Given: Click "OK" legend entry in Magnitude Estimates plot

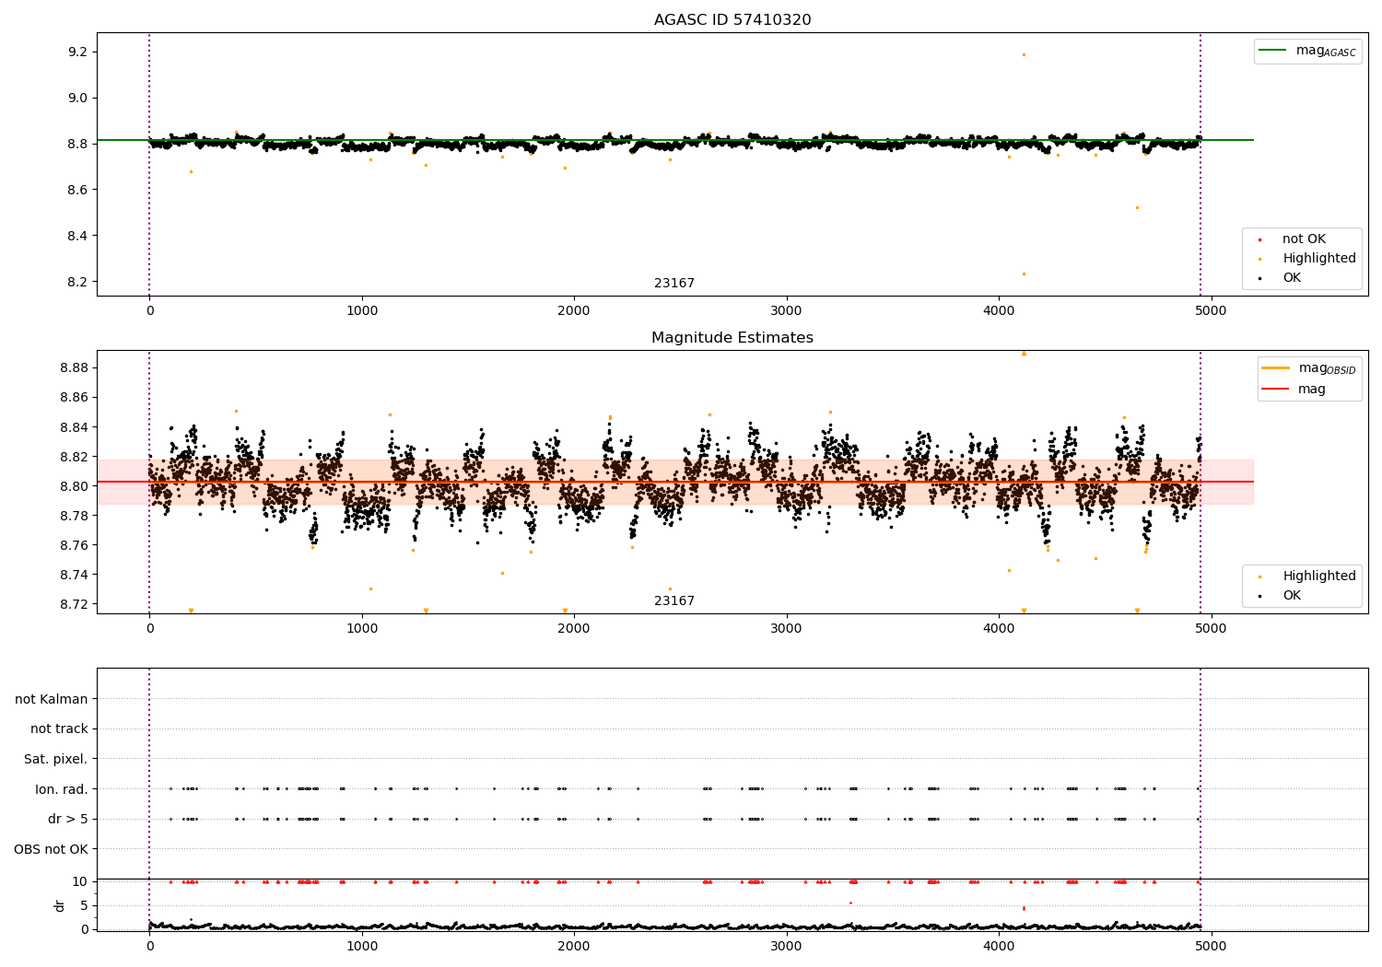Looking at the screenshot, I should point(1281,596).
